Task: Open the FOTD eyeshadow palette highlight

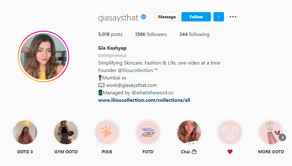Action: pos(148,132)
